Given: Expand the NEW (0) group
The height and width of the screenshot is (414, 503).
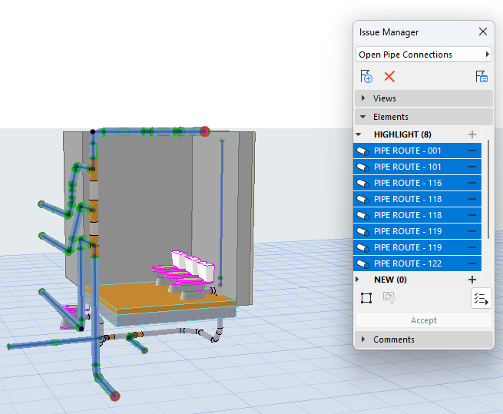Looking at the screenshot, I should click(x=359, y=280).
